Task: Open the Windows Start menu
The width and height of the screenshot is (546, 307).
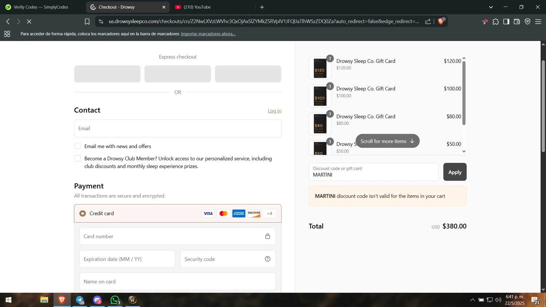Action: click(8, 300)
